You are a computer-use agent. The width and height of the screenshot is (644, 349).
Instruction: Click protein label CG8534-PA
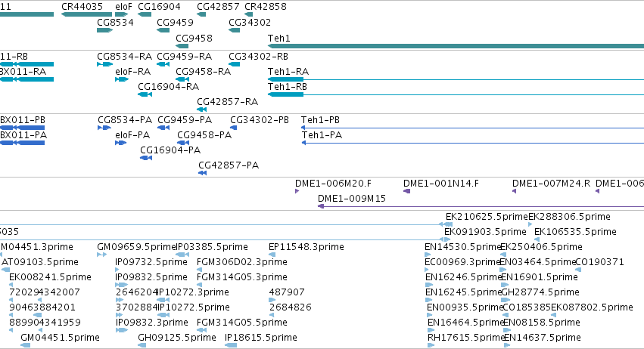[125, 120]
